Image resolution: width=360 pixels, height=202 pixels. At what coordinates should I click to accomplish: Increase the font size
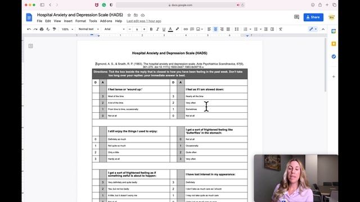(144, 29)
